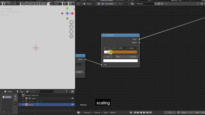Click the ColorRamp gradient bar

click(x=120, y=52)
